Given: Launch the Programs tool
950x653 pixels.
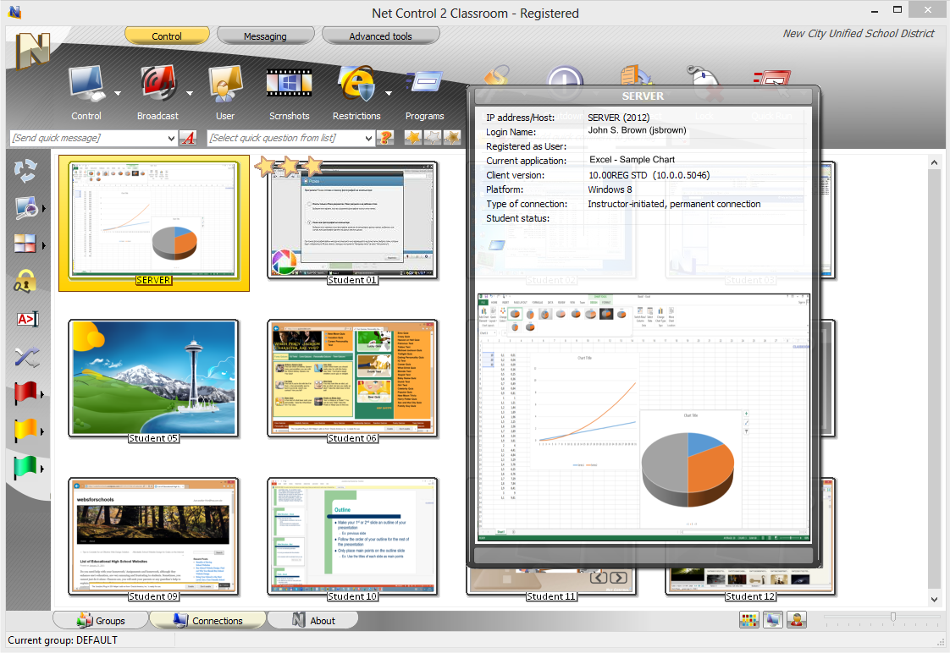Looking at the screenshot, I should [x=424, y=85].
